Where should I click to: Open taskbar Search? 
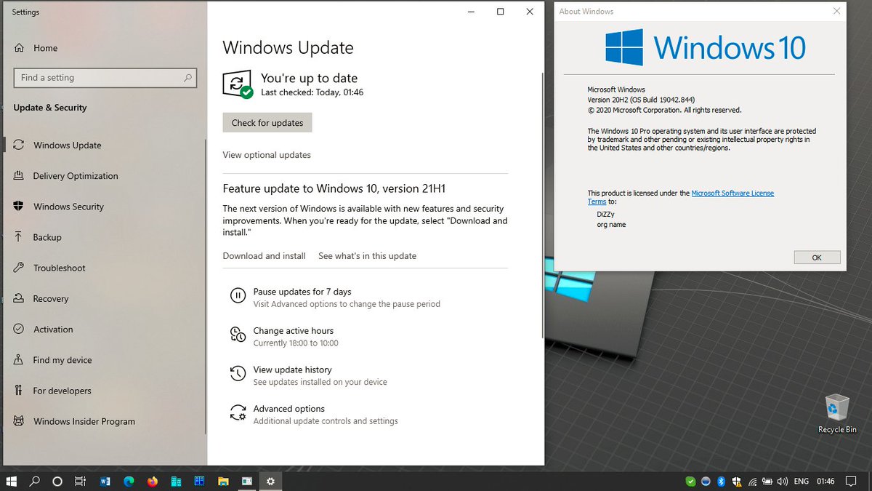click(34, 481)
